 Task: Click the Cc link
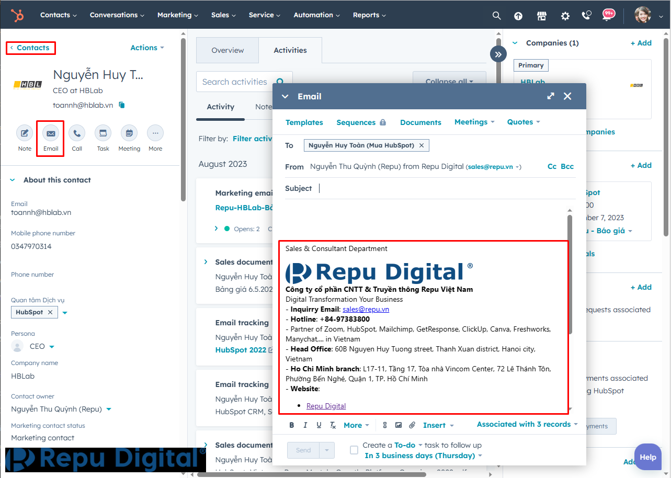click(552, 166)
